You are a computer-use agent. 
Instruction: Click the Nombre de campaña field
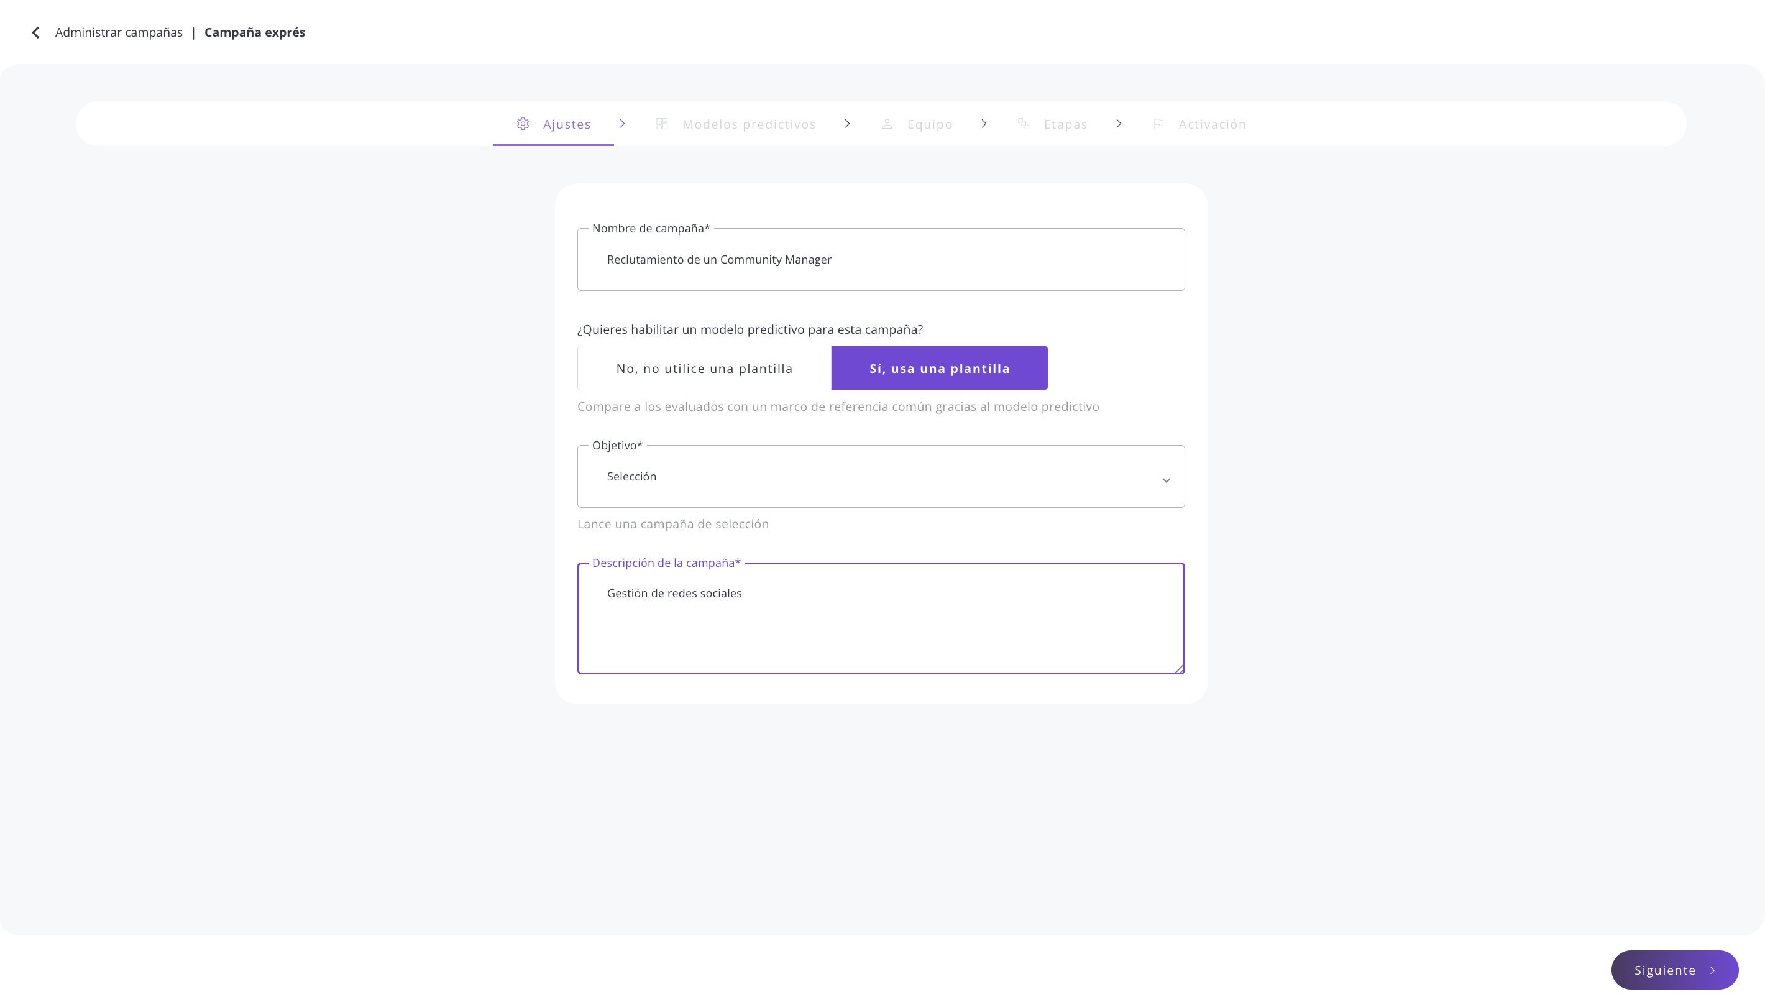click(881, 260)
